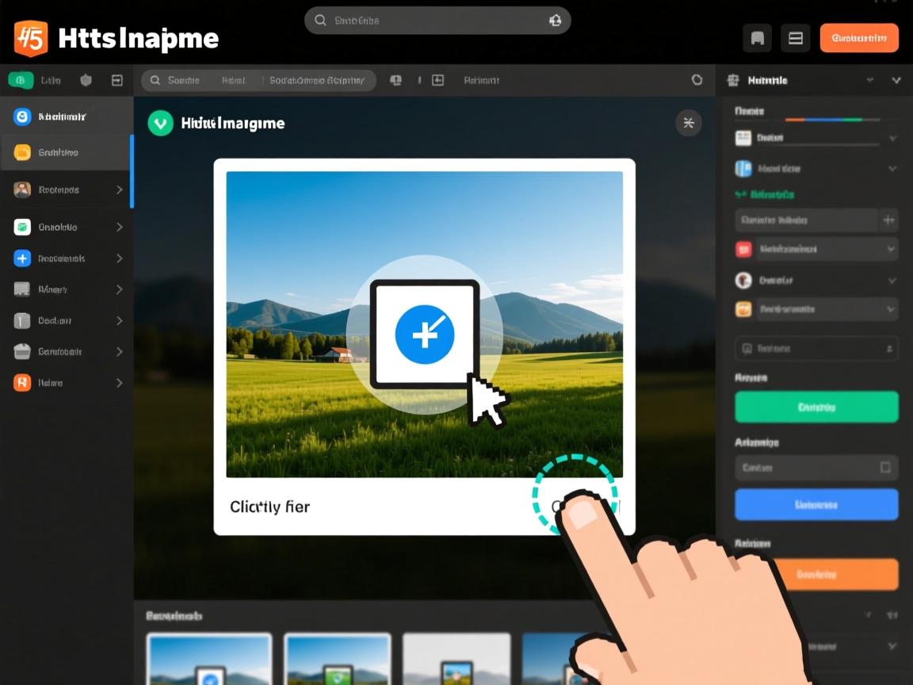Open dropdown beside the red square icon

pyautogui.click(x=891, y=249)
